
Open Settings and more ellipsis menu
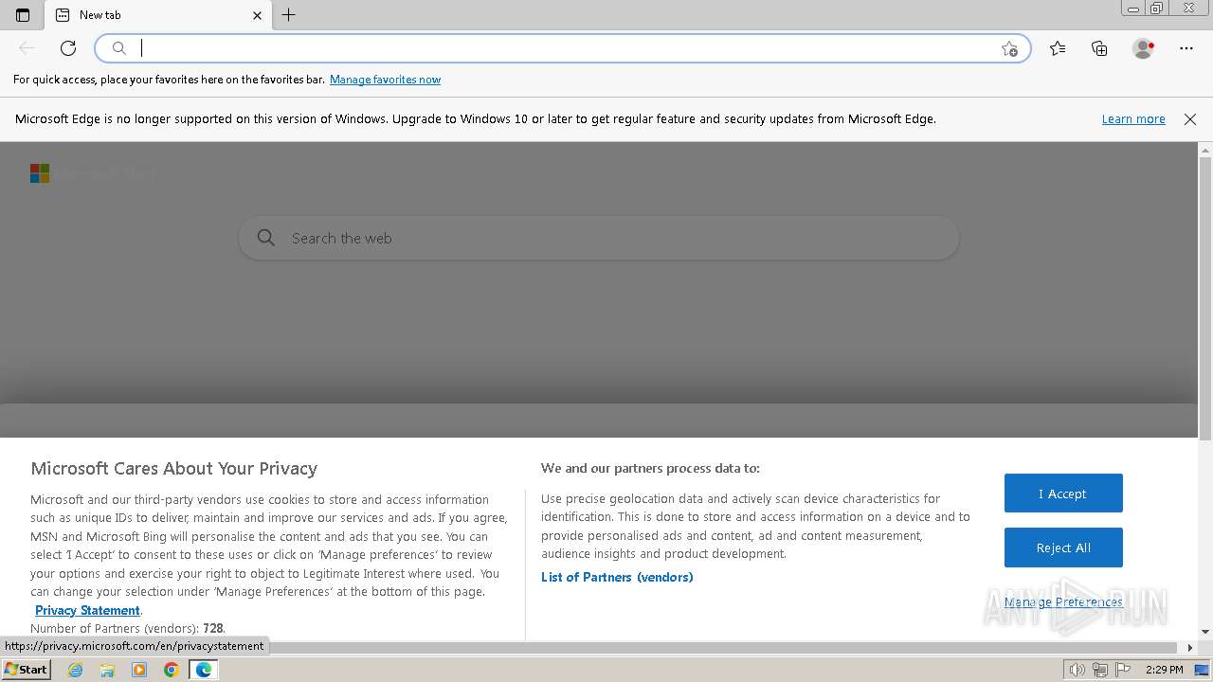pos(1186,48)
